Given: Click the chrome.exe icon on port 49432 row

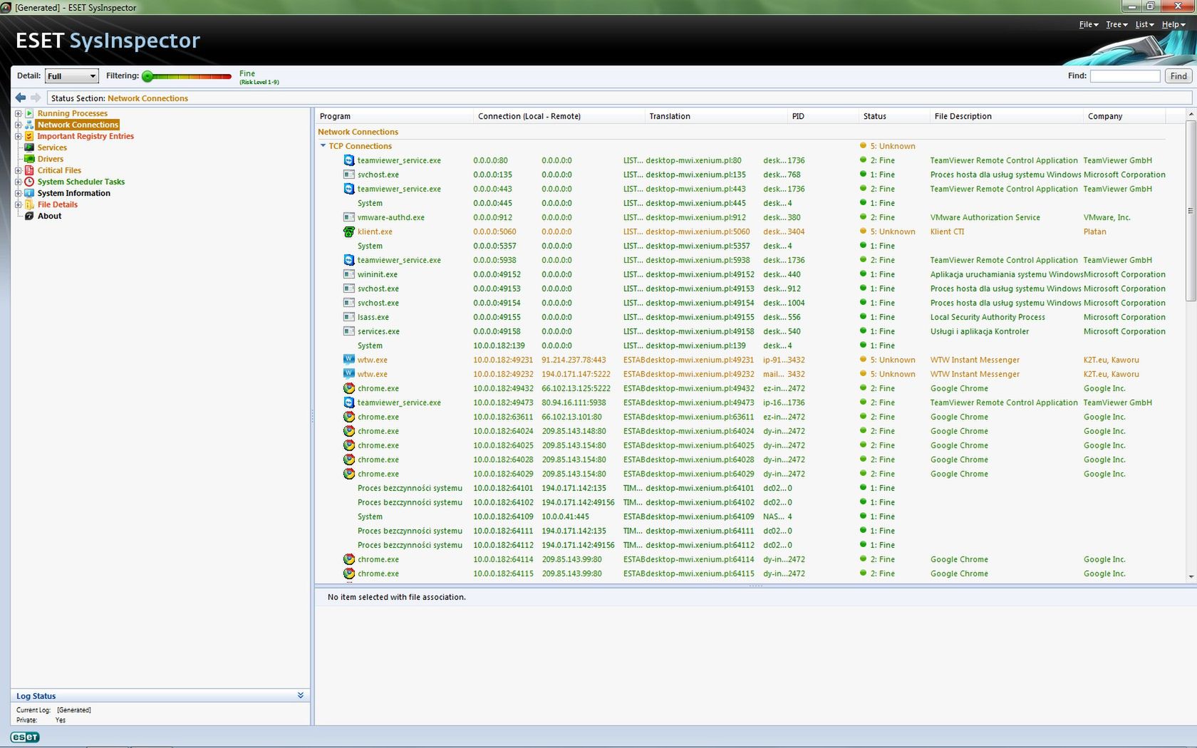Looking at the screenshot, I should pos(349,388).
